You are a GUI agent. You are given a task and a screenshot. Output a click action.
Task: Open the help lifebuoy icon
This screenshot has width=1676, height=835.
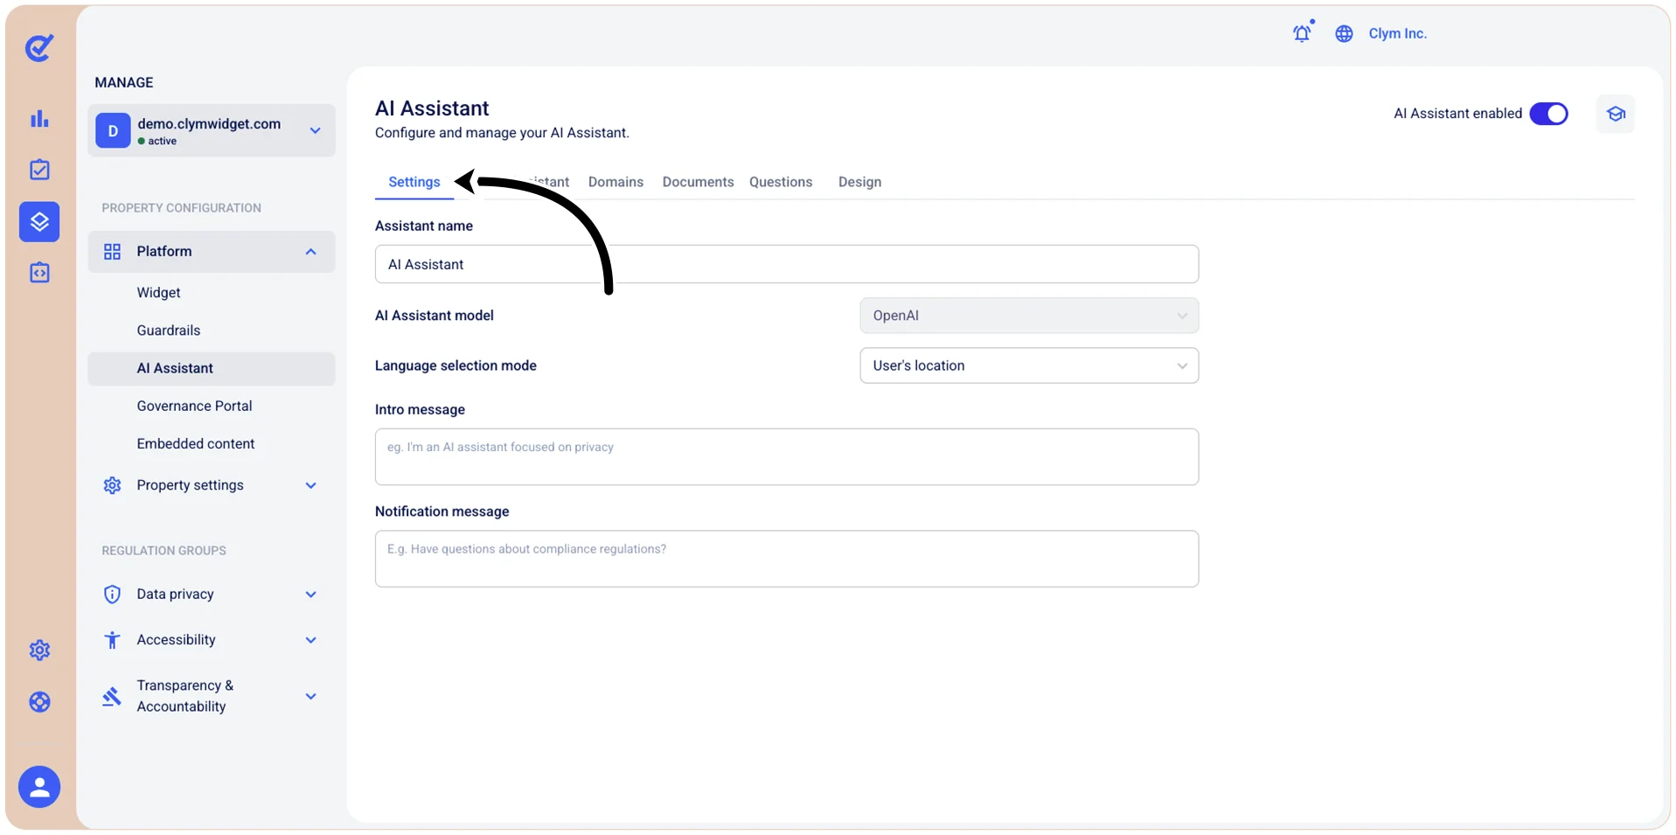pos(39,702)
